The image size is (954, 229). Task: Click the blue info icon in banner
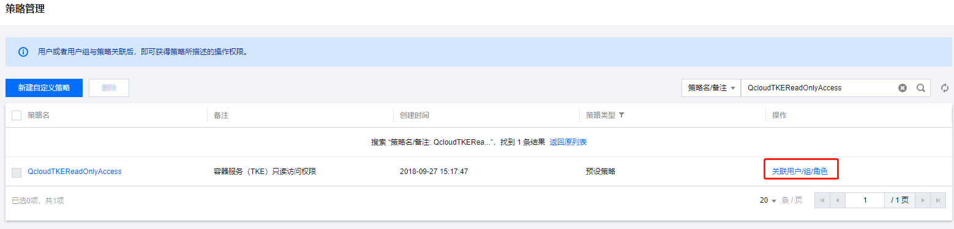[x=23, y=52]
